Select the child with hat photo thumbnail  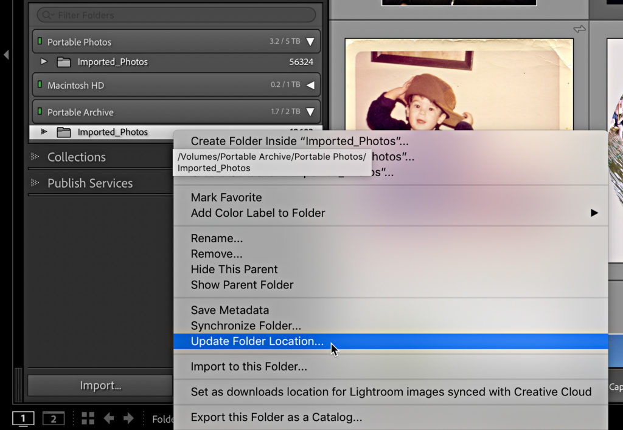pyautogui.click(x=459, y=85)
